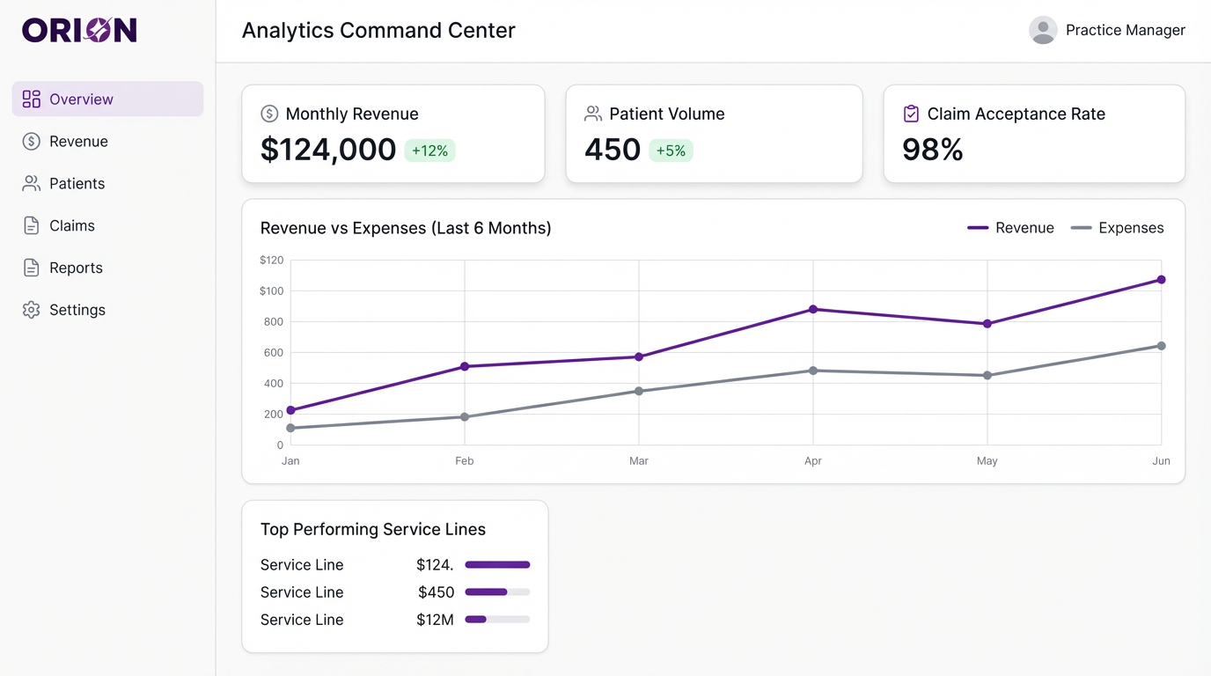1211x676 pixels.
Task: Click the dollar icon on Monthly Revenue card
Action: [x=268, y=114]
